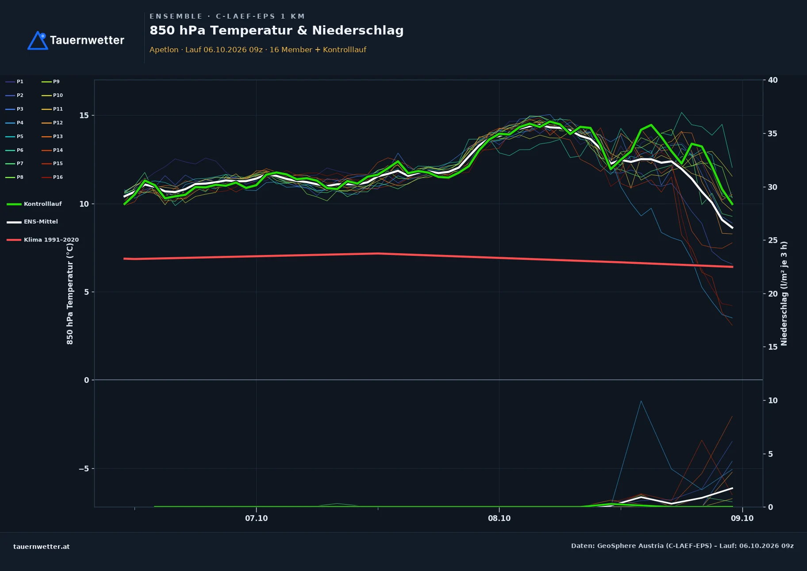Click the GeoSphere Austria data source text
Viewport: 807px width, 571px height.
pyautogui.click(x=682, y=546)
